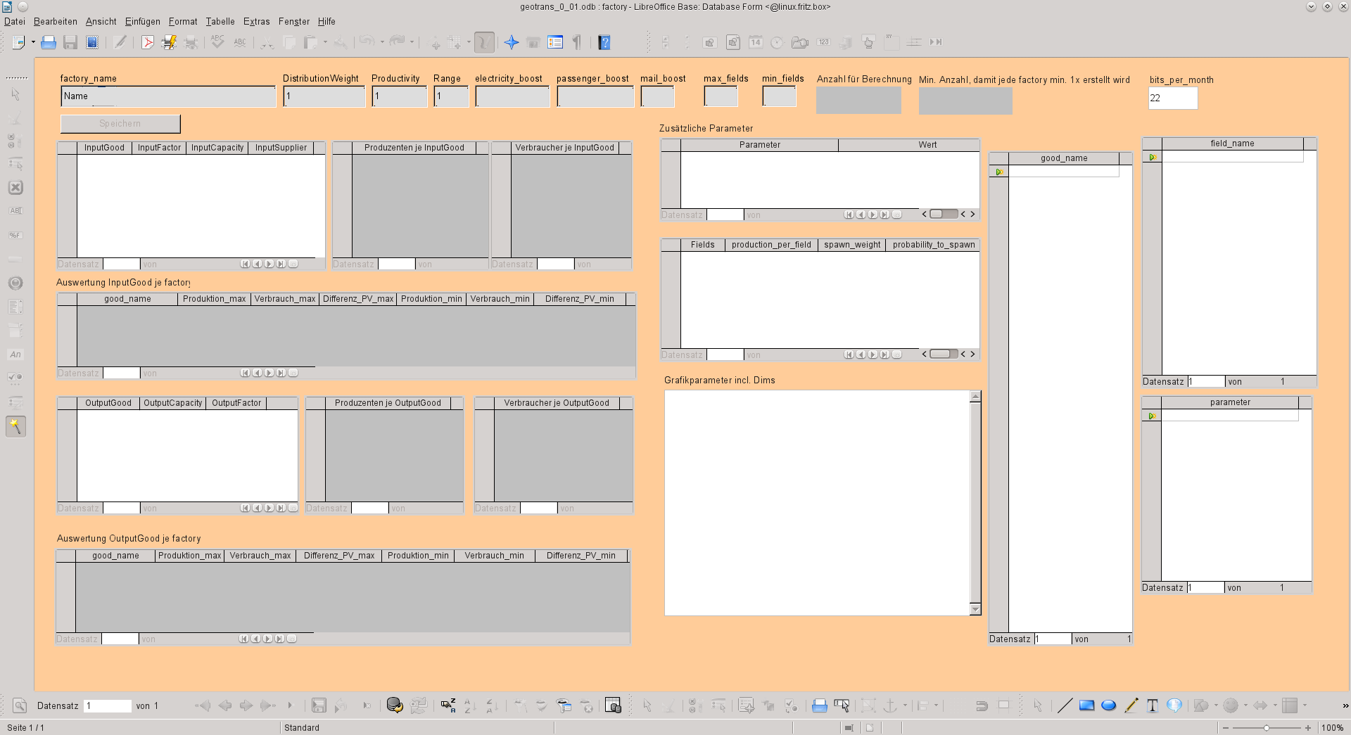Select the Text tool in drawing toolbar
This screenshot has height=735, width=1351.
coord(1152,705)
